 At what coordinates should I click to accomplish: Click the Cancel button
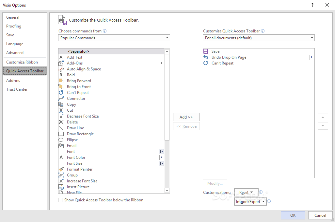pos(320,215)
